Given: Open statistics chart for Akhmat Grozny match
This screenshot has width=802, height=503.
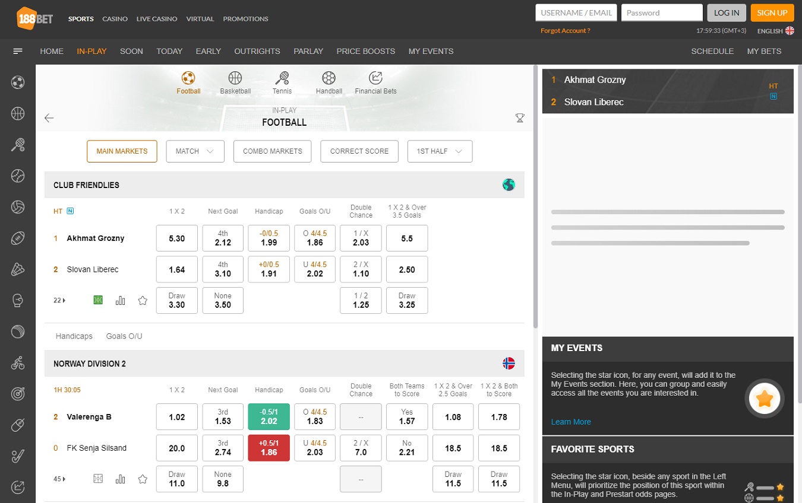Looking at the screenshot, I should pos(121,300).
